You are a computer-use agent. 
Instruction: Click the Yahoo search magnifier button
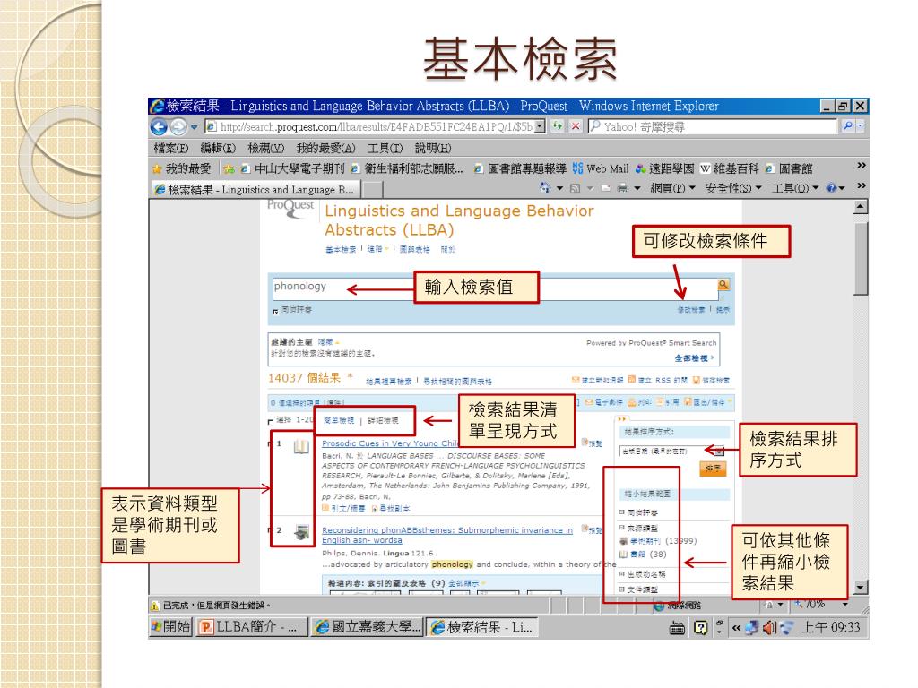(x=847, y=125)
